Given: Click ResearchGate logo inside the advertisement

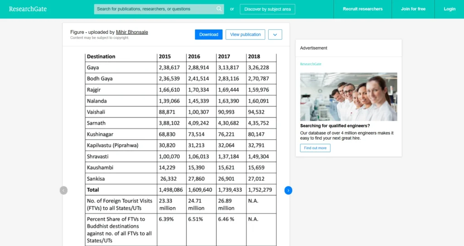Looking at the screenshot, I should pyautogui.click(x=310, y=64).
